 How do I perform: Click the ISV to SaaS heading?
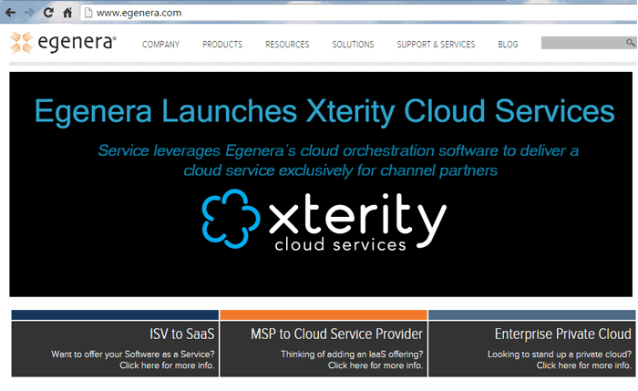pos(181,334)
